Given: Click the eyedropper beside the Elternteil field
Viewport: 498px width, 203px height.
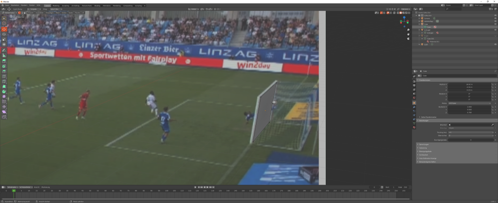Looking at the screenshot, I should (x=493, y=125).
